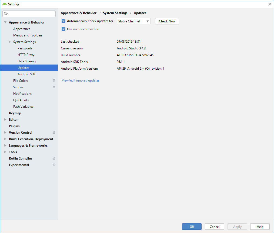
Task: Disable Use secure connection checkbox
Action: coord(64,29)
